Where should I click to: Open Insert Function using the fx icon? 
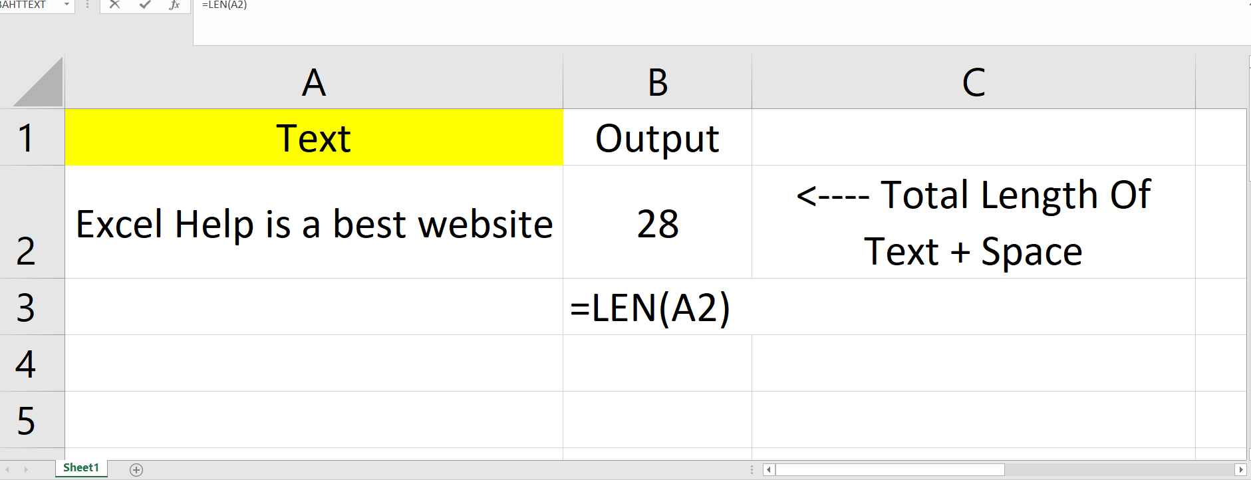(x=174, y=5)
